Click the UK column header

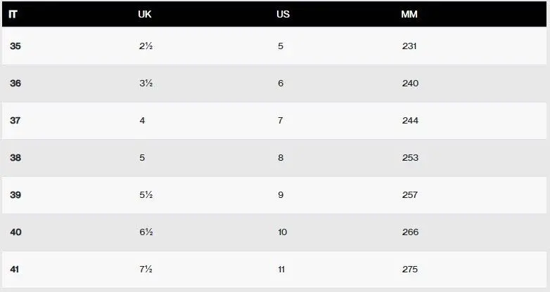pyautogui.click(x=144, y=14)
